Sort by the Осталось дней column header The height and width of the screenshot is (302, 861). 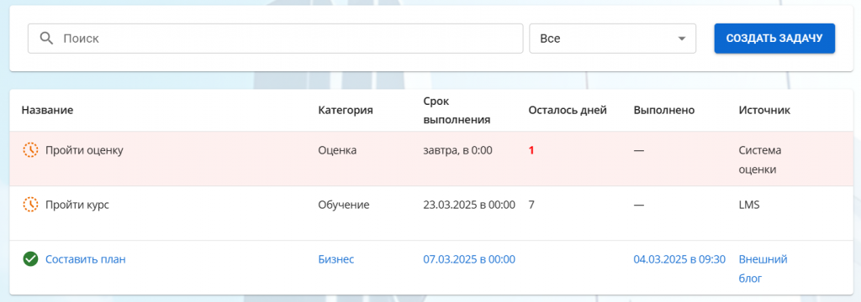point(568,110)
